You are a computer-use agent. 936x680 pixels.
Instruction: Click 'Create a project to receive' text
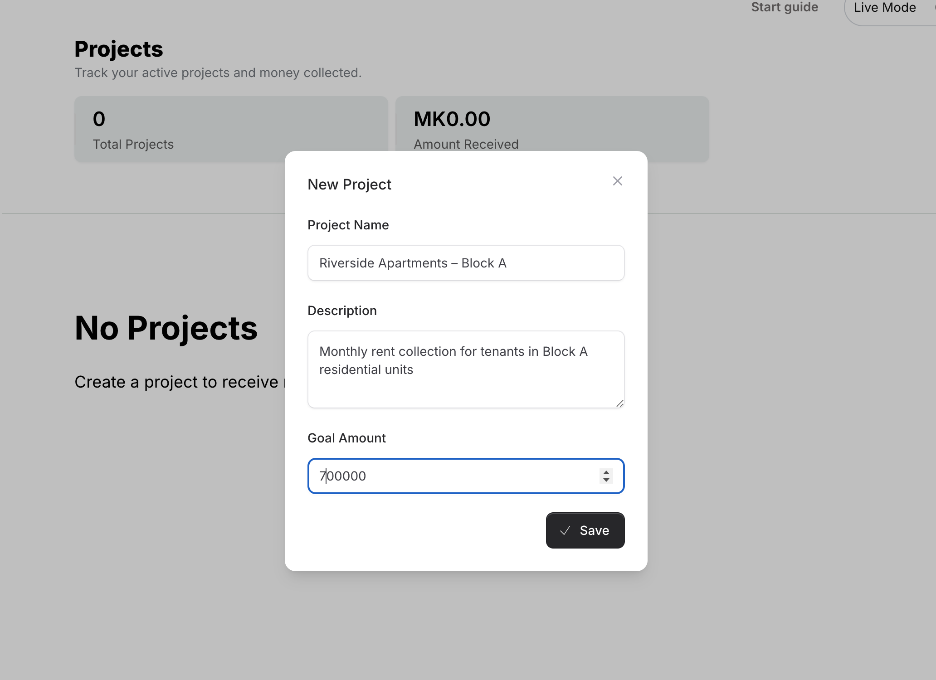[x=176, y=382]
